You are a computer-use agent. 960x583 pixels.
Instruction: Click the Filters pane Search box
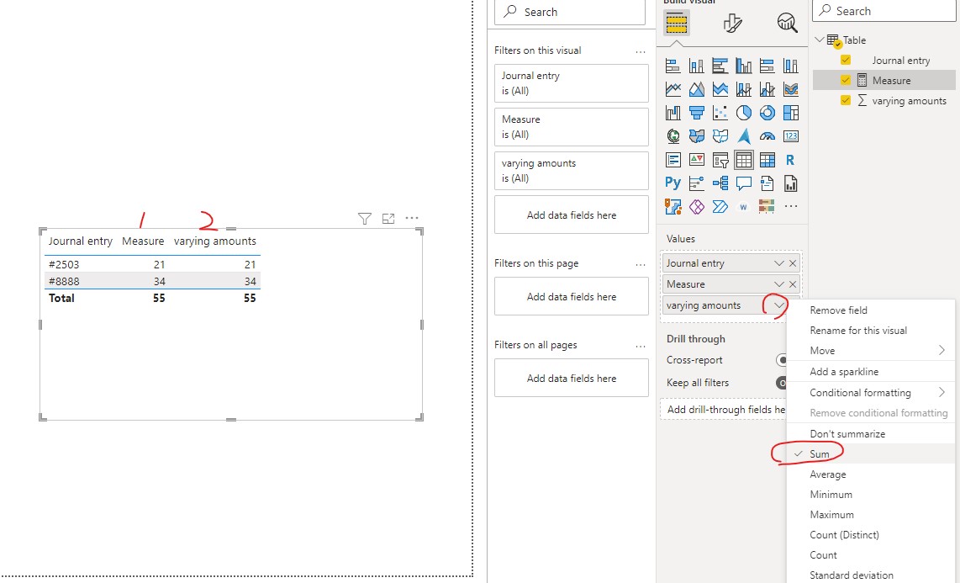click(570, 13)
